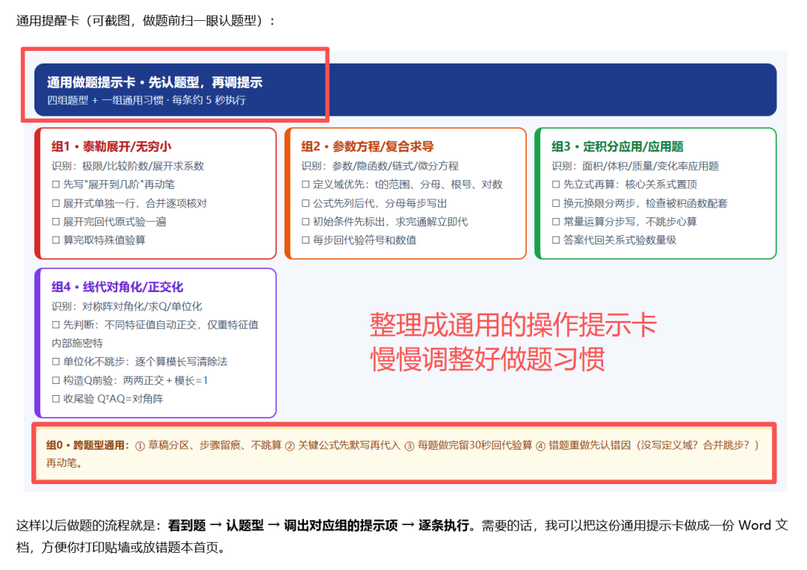The height and width of the screenshot is (570, 807).
Task: Check the 算完取特殊值验算 box
Action: point(56,241)
